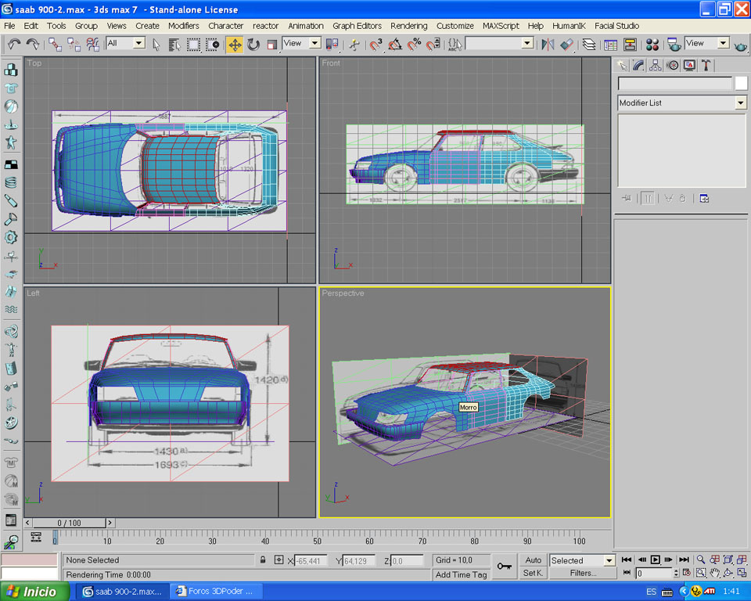Open reference coordinate system View dropdown
The width and height of the screenshot is (751, 601).
[x=301, y=43]
